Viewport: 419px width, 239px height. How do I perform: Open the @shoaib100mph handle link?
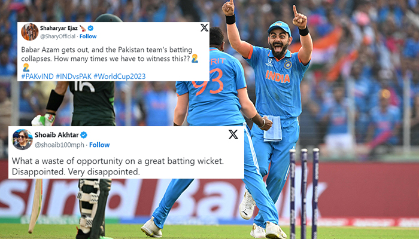60,145
